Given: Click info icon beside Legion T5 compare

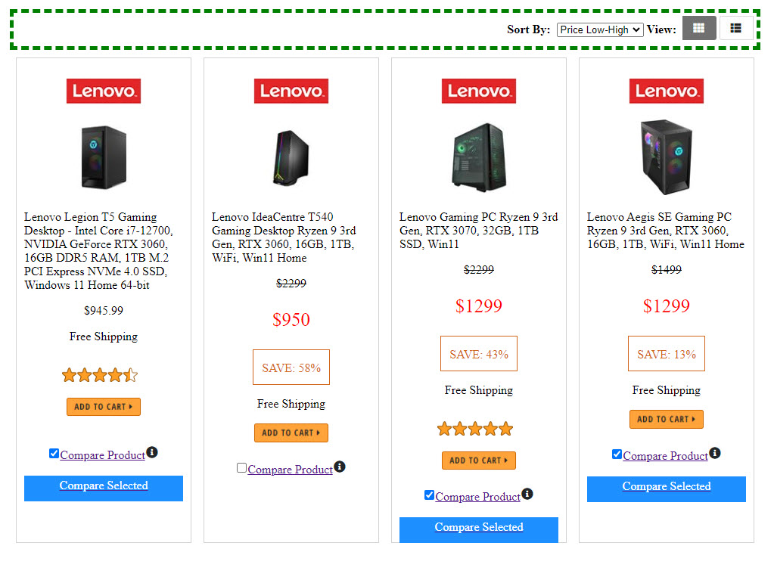Looking at the screenshot, I should [152, 452].
